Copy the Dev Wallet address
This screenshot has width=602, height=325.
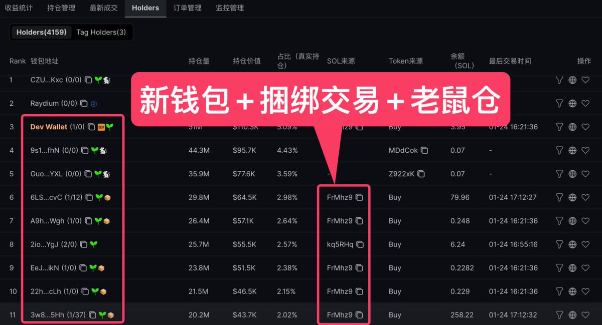(x=91, y=127)
